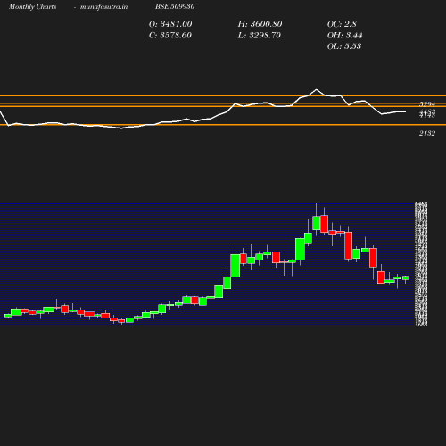446x446 pixels.
Task: Click the low price 'L: 3298.70'
Action: pyautogui.click(x=259, y=35)
